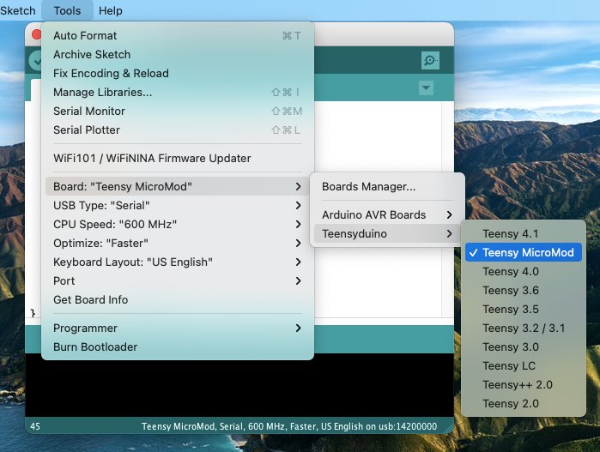Expand the Port submenu
This screenshot has width=600, height=452.
point(178,280)
